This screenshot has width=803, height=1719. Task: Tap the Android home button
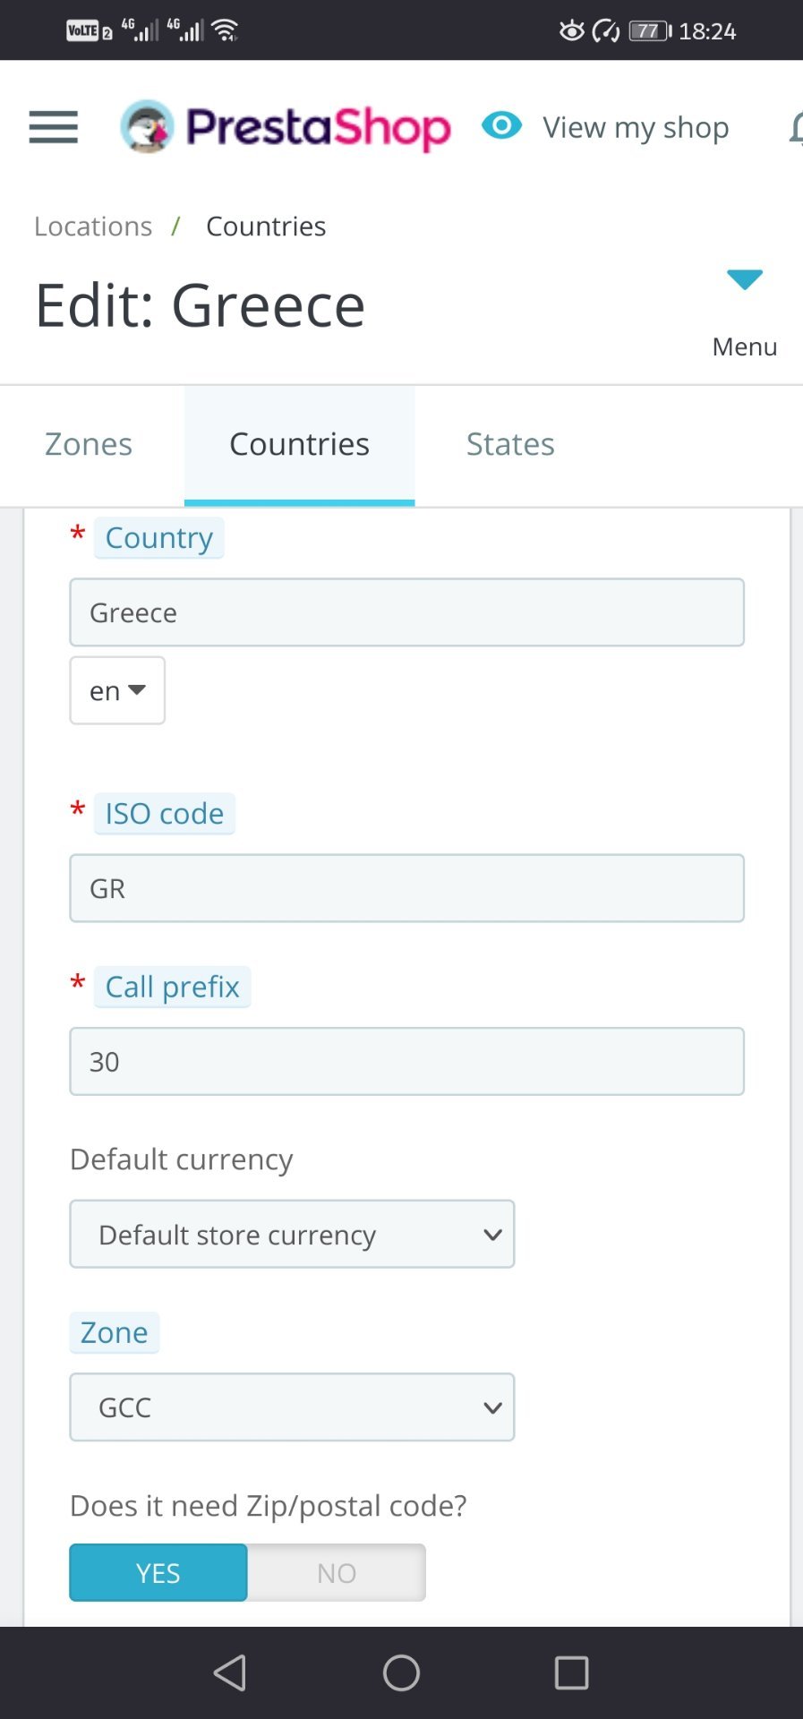tap(401, 1672)
